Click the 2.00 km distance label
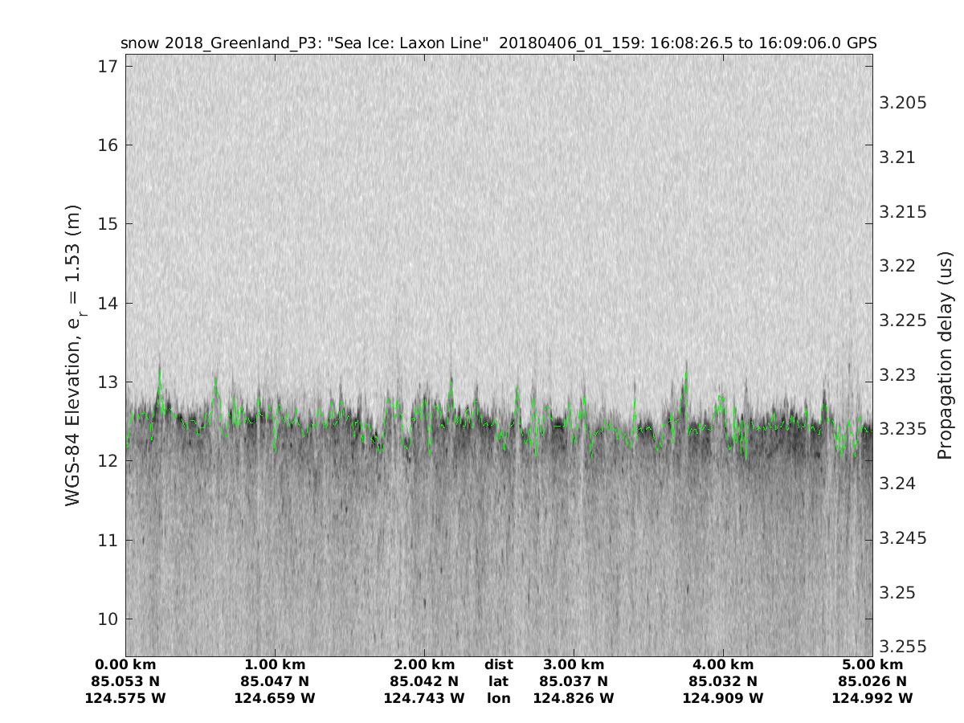964x723 pixels. (424, 664)
